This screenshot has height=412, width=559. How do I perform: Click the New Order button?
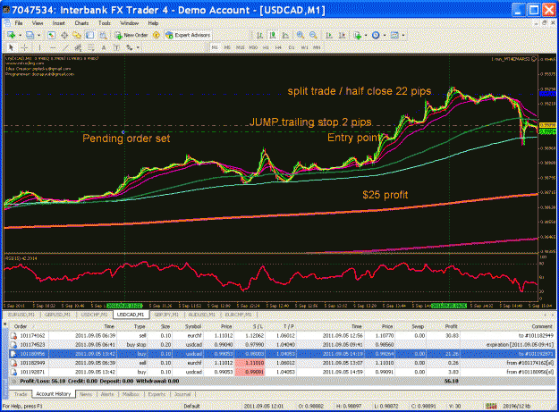point(131,35)
